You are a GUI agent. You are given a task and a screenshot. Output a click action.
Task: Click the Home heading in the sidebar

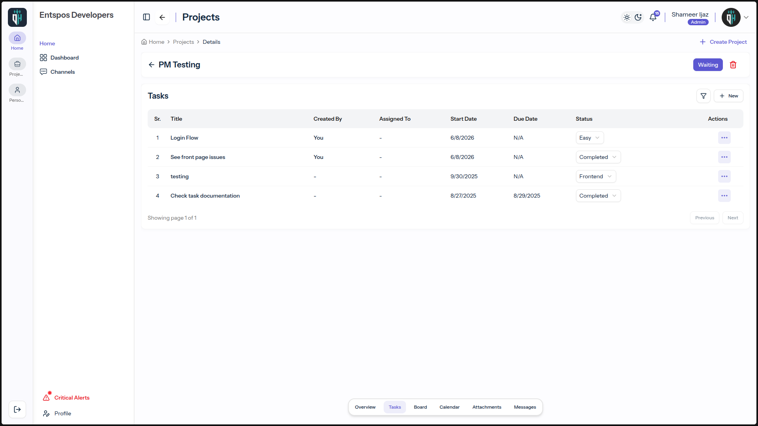tap(47, 43)
